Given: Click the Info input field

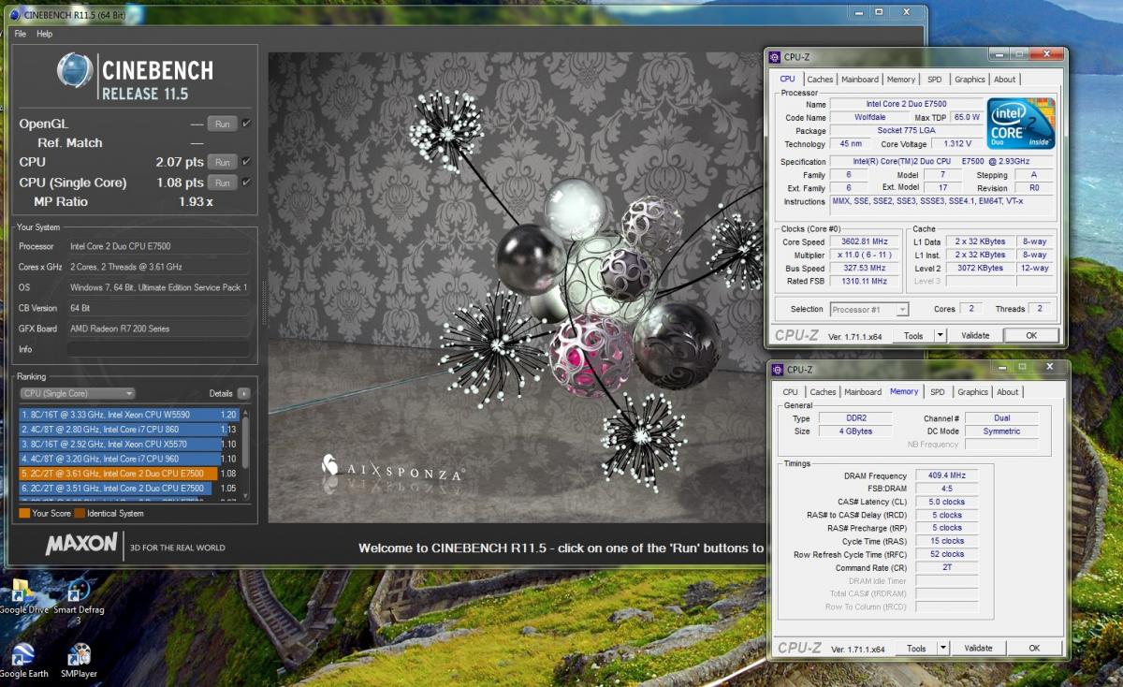Looking at the screenshot, I should 158,349.
